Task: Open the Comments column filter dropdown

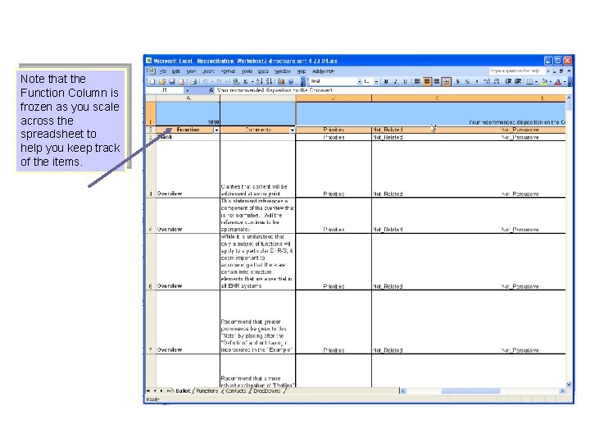Action: (293, 130)
